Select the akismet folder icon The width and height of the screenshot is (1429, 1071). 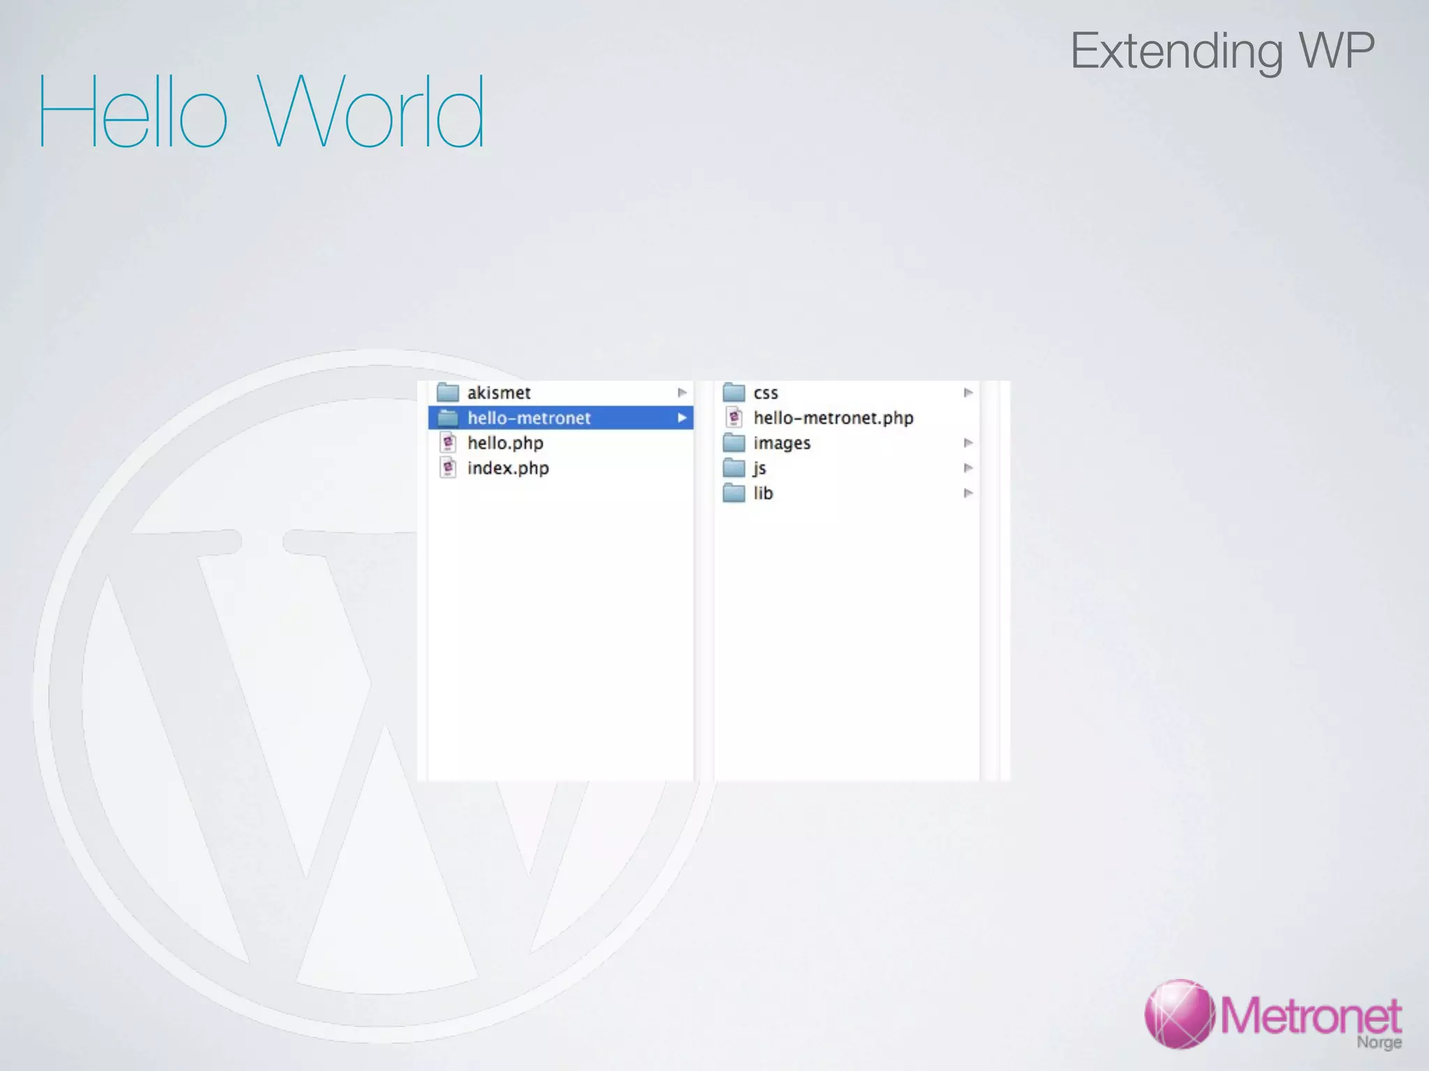(x=447, y=393)
